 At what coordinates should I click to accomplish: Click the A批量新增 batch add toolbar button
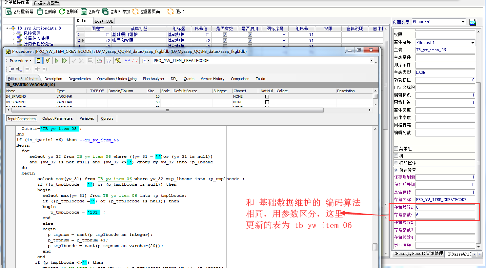[x=19, y=11]
